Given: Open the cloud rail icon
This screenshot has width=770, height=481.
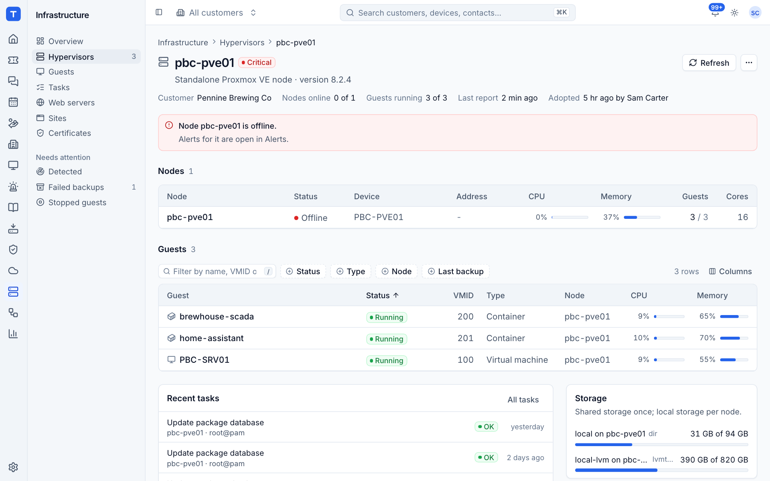Looking at the screenshot, I should click(x=13, y=271).
